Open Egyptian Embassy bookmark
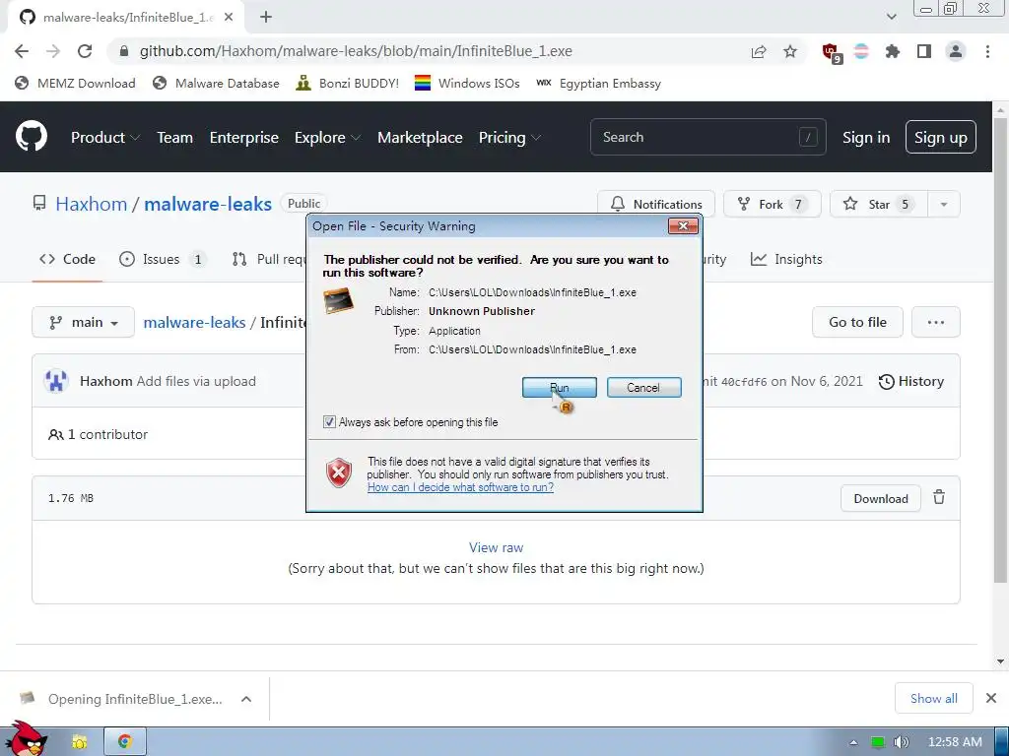Screen dimensions: 1009x756 click(x=598, y=83)
